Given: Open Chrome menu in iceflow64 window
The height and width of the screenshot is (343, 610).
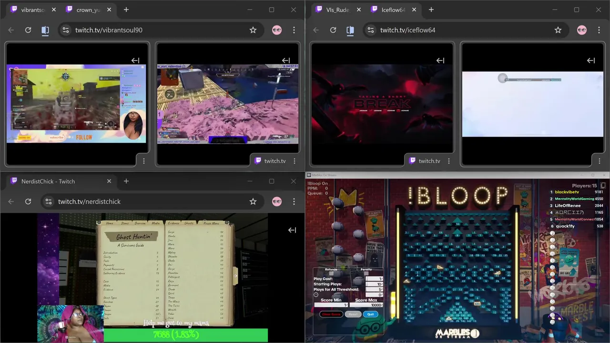Looking at the screenshot, I should coord(599,30).
